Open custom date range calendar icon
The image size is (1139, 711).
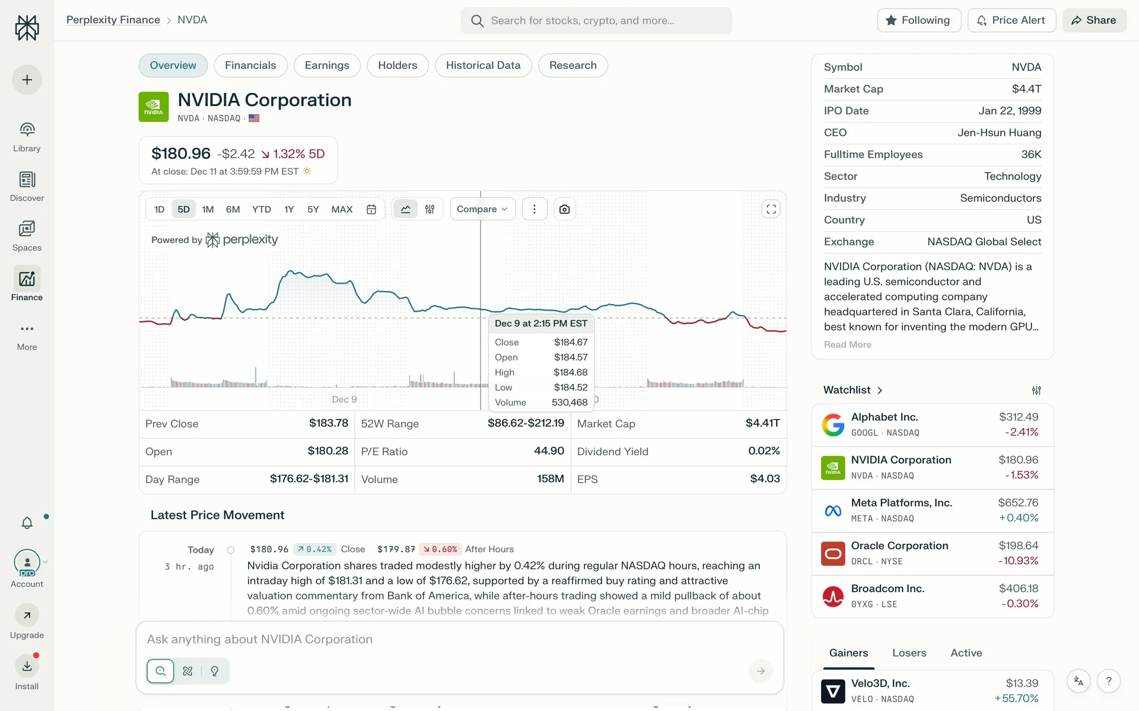coord(371,209)
